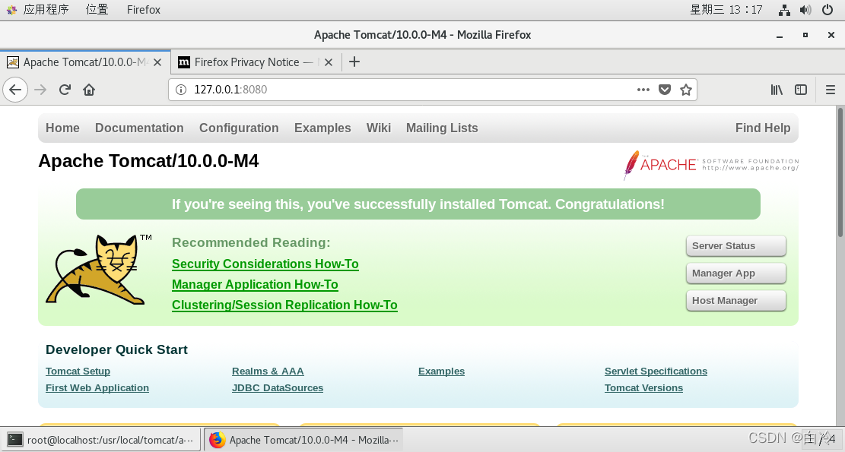Click the clock showing 星期三 13:17
Screen dimensions: 845x452
coord(726,10)
